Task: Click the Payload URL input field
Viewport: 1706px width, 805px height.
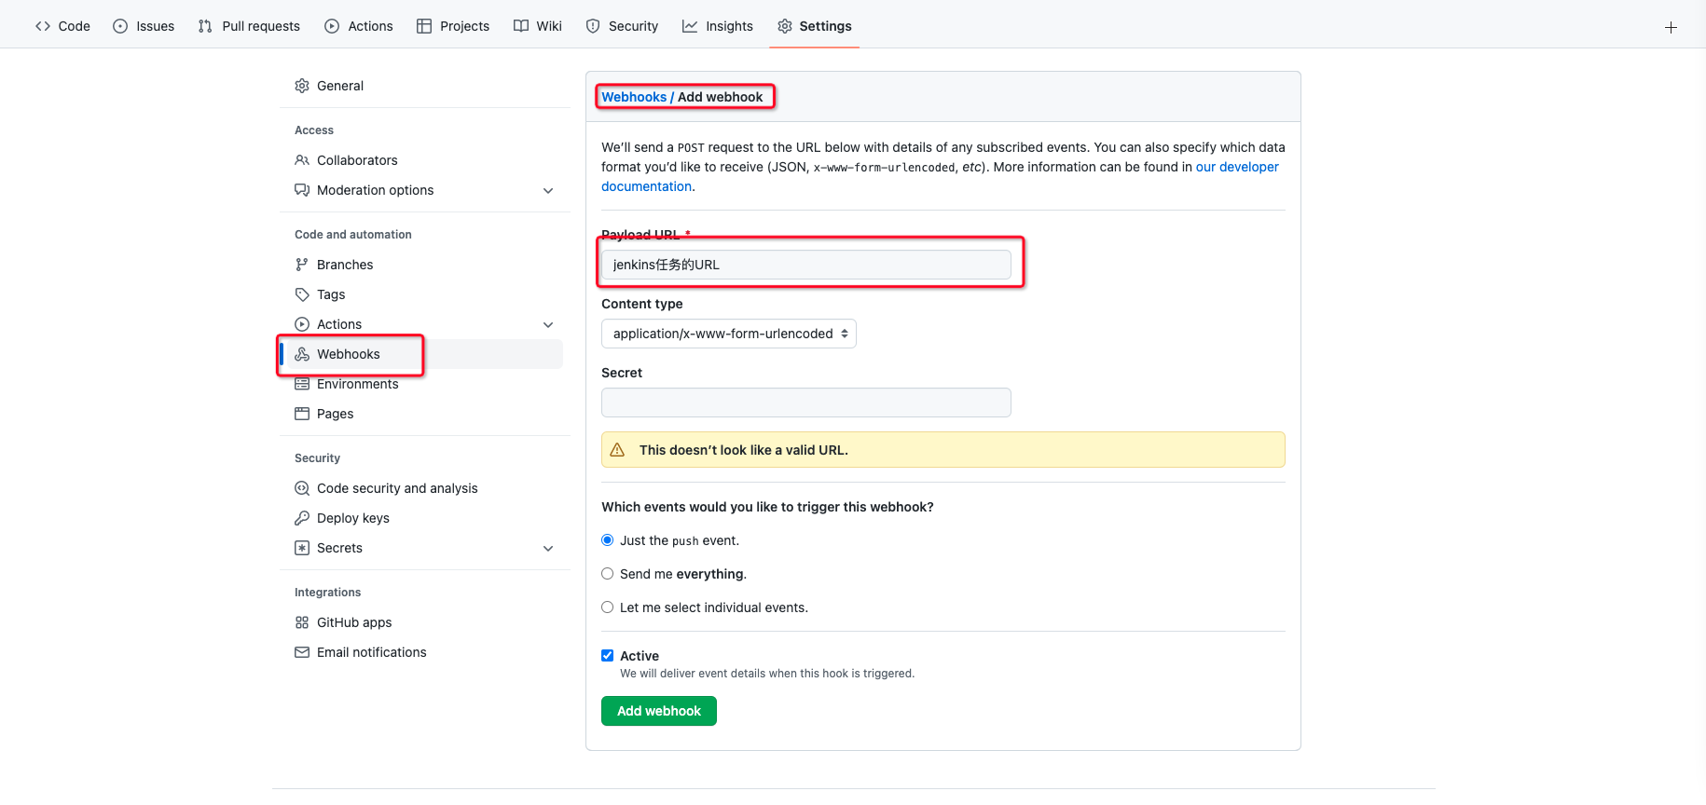Action: pyautogui.click(x=806, y=265)
